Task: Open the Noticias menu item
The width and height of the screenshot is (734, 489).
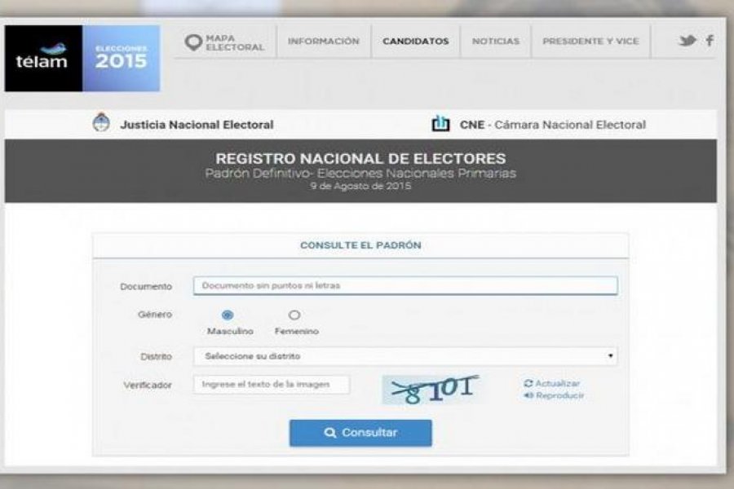Action: [x=496, y=42]
